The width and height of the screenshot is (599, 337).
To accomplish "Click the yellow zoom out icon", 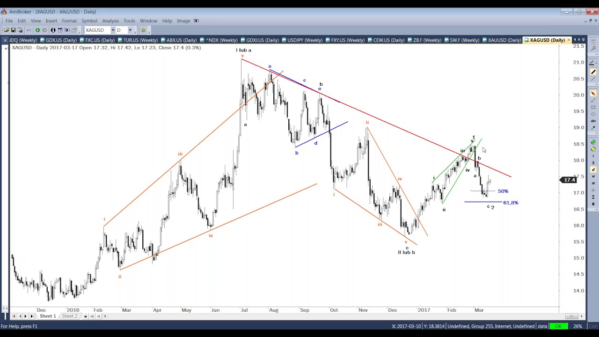I will pyautogui.click(x=593, y=149).
